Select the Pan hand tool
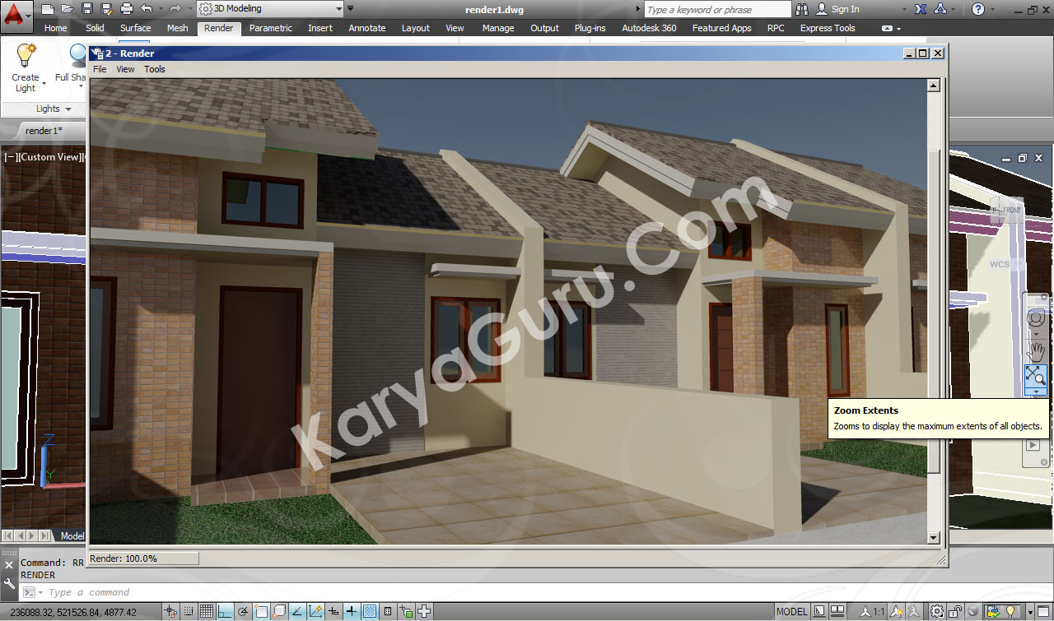Viewport: 1054px width, 621px height. point(1035,351)
